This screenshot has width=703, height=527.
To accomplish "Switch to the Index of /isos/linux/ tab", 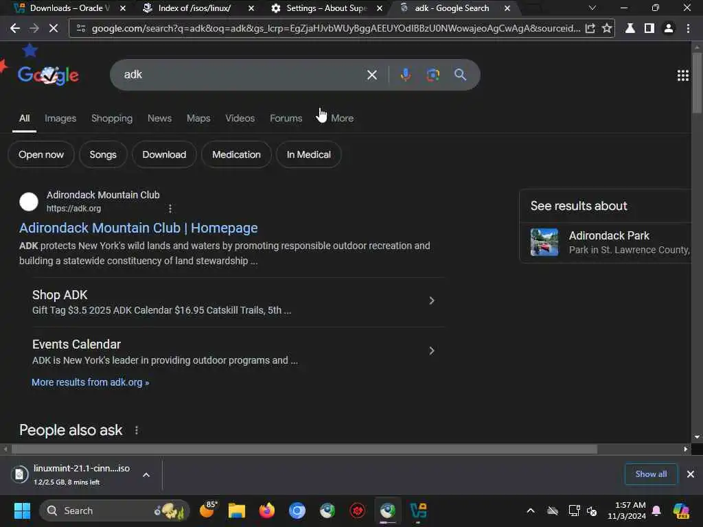I will pos(194,8).
